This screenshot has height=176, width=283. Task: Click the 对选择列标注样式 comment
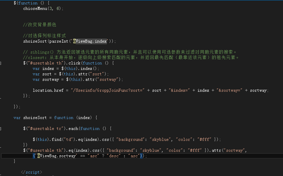pos(44,36)
